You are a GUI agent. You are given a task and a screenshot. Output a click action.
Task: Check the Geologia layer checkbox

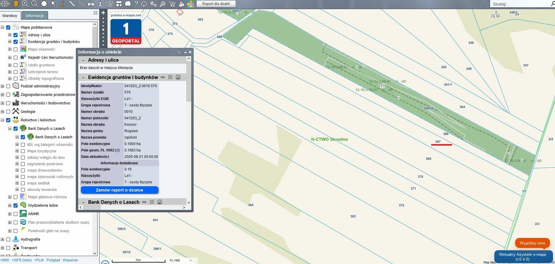[x=8, y=112]
